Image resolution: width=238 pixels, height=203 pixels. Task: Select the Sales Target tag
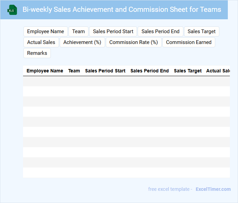201,31
